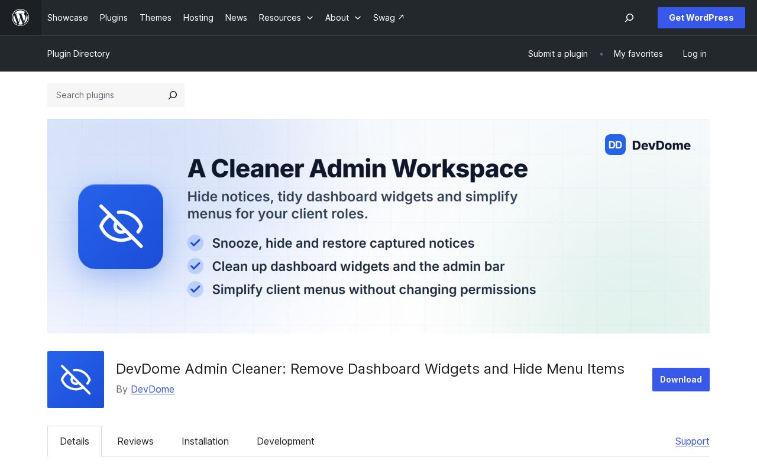The width and height of the screenshot is (757, 473).
Task: Click the DevDome plugin icon thumbnail
Action: point(76,380)
